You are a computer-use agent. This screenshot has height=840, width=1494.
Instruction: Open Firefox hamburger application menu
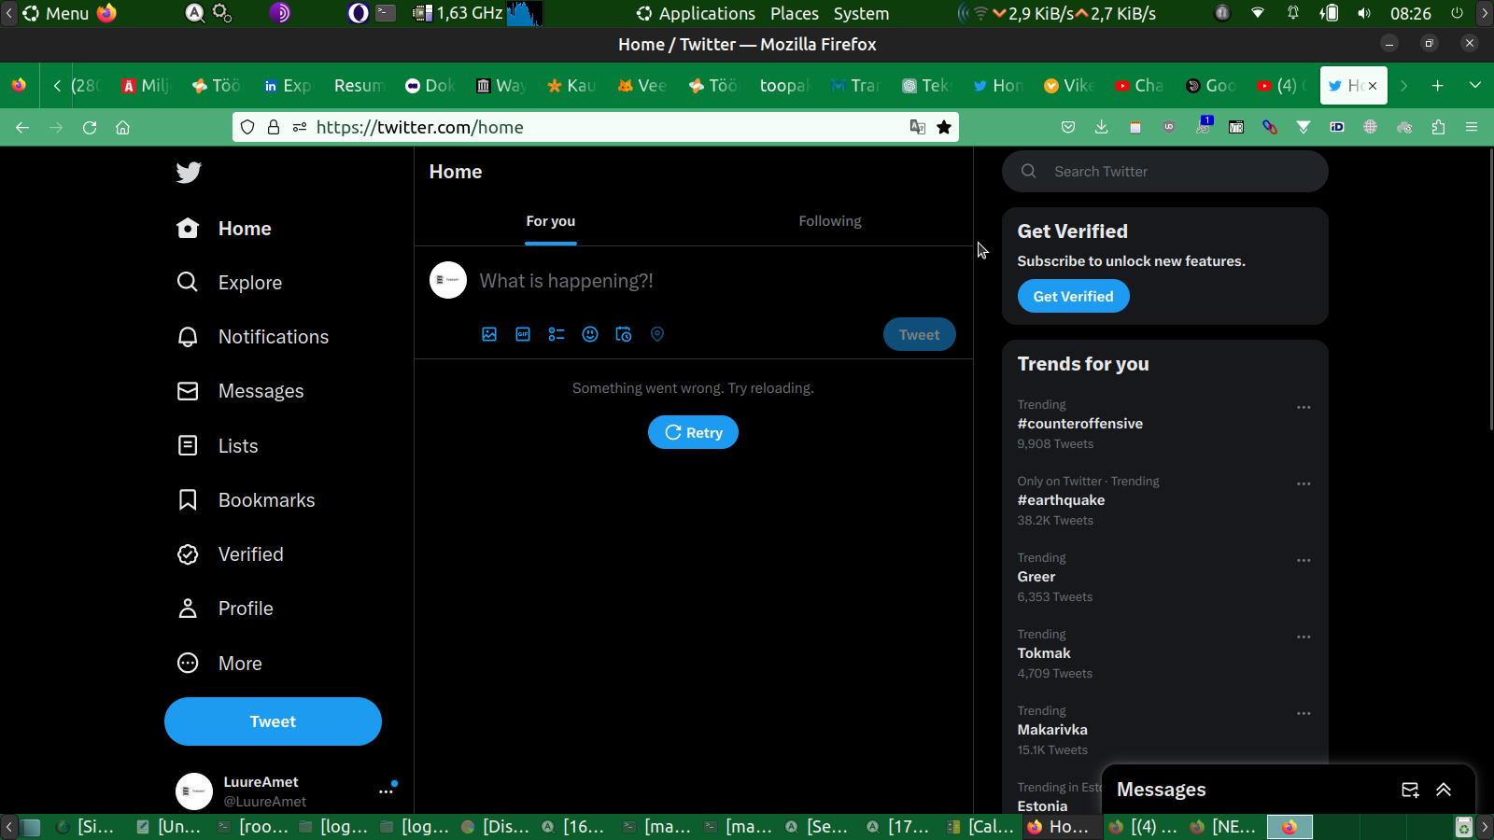point(1472,127)
